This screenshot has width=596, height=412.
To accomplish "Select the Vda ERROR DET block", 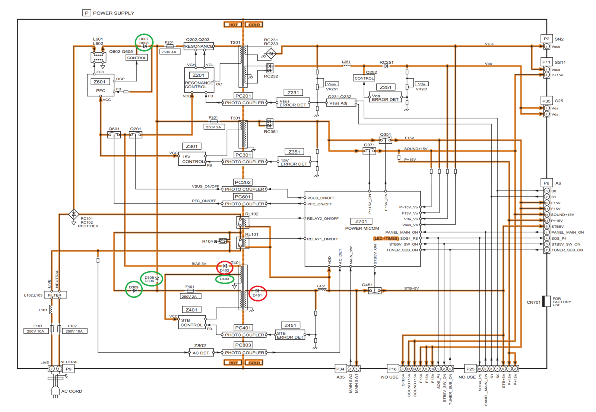I will 385,98.
